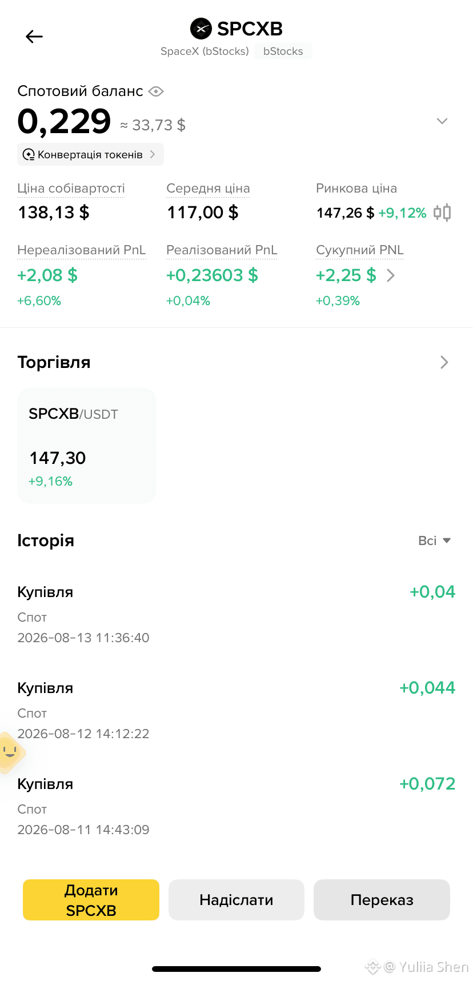The image size is (473, 981).
Task: Open the Купівля +0,044 history entry
Action: [236, 710]
